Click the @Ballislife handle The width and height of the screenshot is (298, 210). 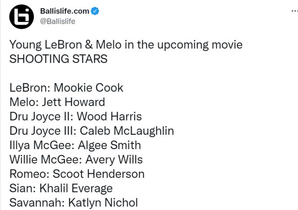tap(58, 21)
